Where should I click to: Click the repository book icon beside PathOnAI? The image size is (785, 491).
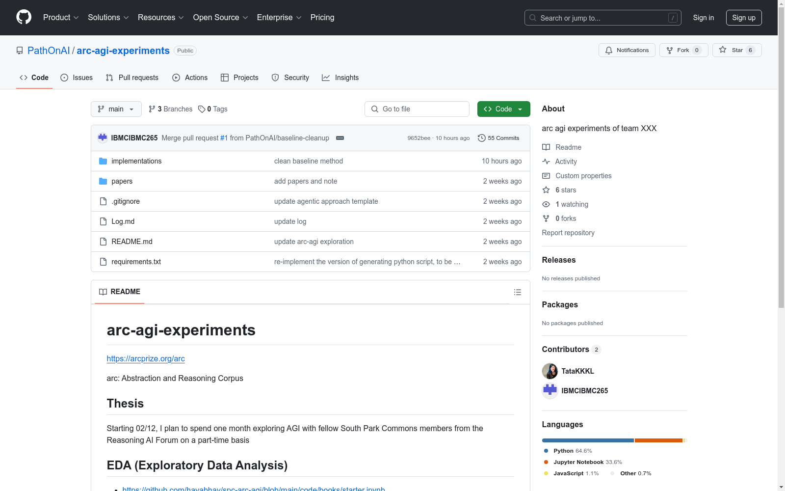[x=20, y=51]
